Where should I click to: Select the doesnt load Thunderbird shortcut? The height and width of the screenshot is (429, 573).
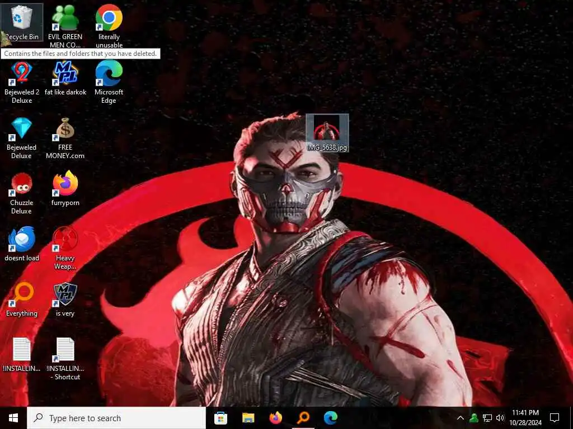[x=22, y=244]
